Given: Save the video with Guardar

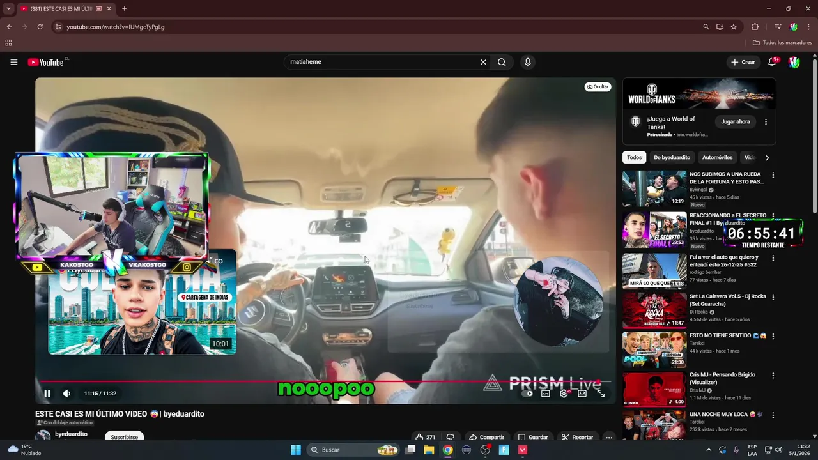Looking at the screenshot, I should (533, 437).
